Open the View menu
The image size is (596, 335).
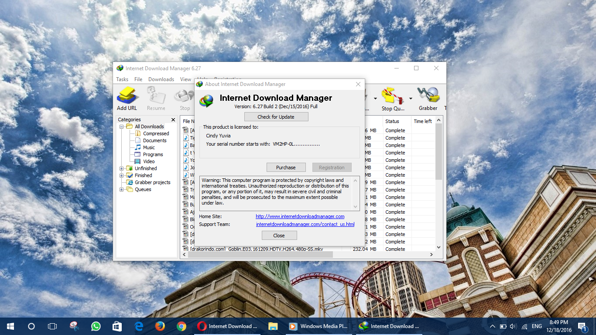pos(186,79)
